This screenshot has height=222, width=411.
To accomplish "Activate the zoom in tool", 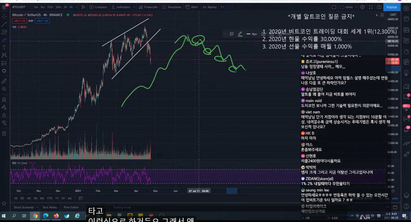I will 4,89.
